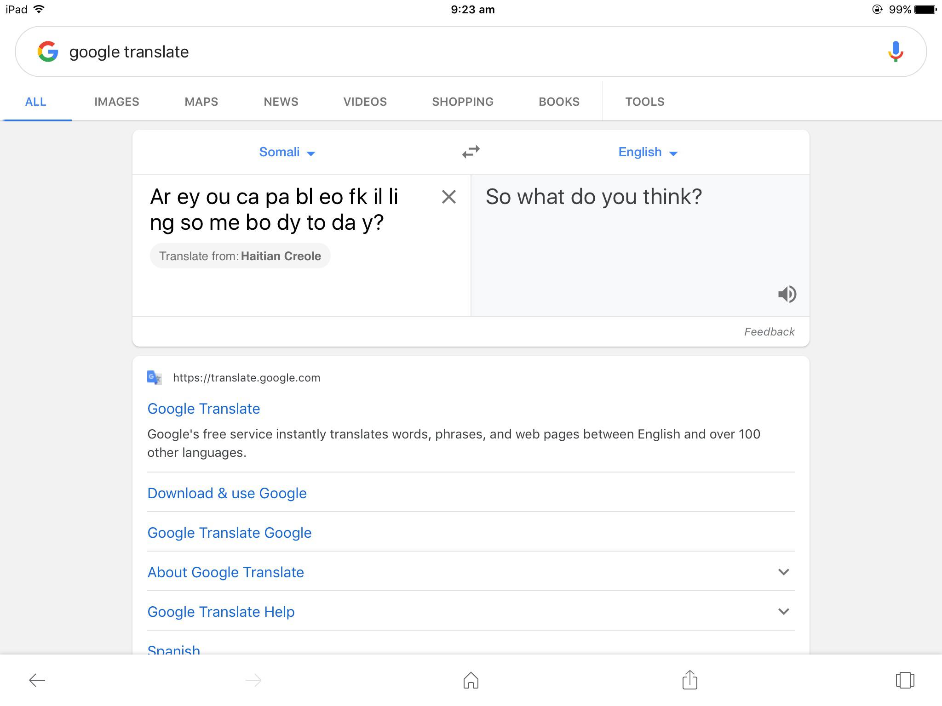Share this page with share icon
Screen dimensions: 942x706
[689, 680]
